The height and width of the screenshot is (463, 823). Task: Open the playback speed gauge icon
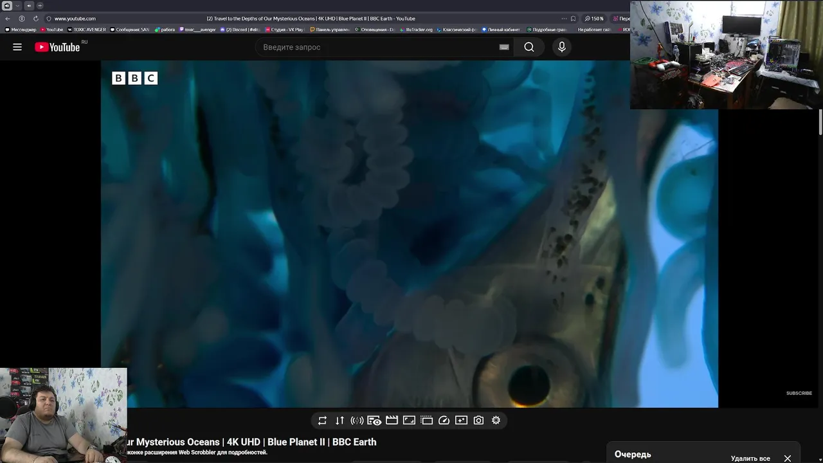[444, 421]
